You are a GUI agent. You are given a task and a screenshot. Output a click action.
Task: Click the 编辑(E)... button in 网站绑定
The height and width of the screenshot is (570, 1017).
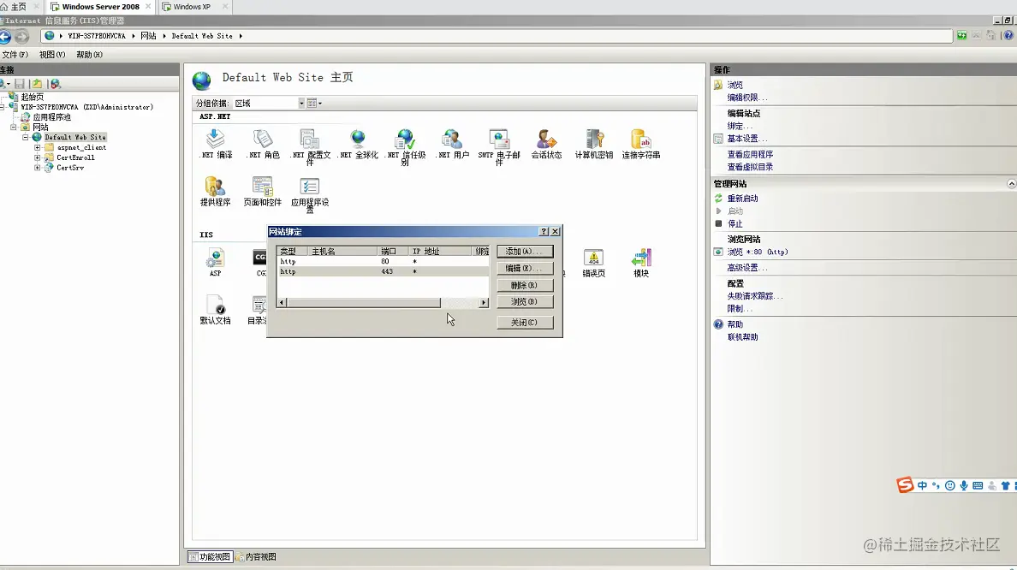(x=525, y=268)
